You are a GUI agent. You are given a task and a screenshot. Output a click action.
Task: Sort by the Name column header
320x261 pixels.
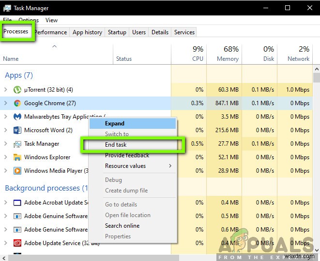(56, 54)
